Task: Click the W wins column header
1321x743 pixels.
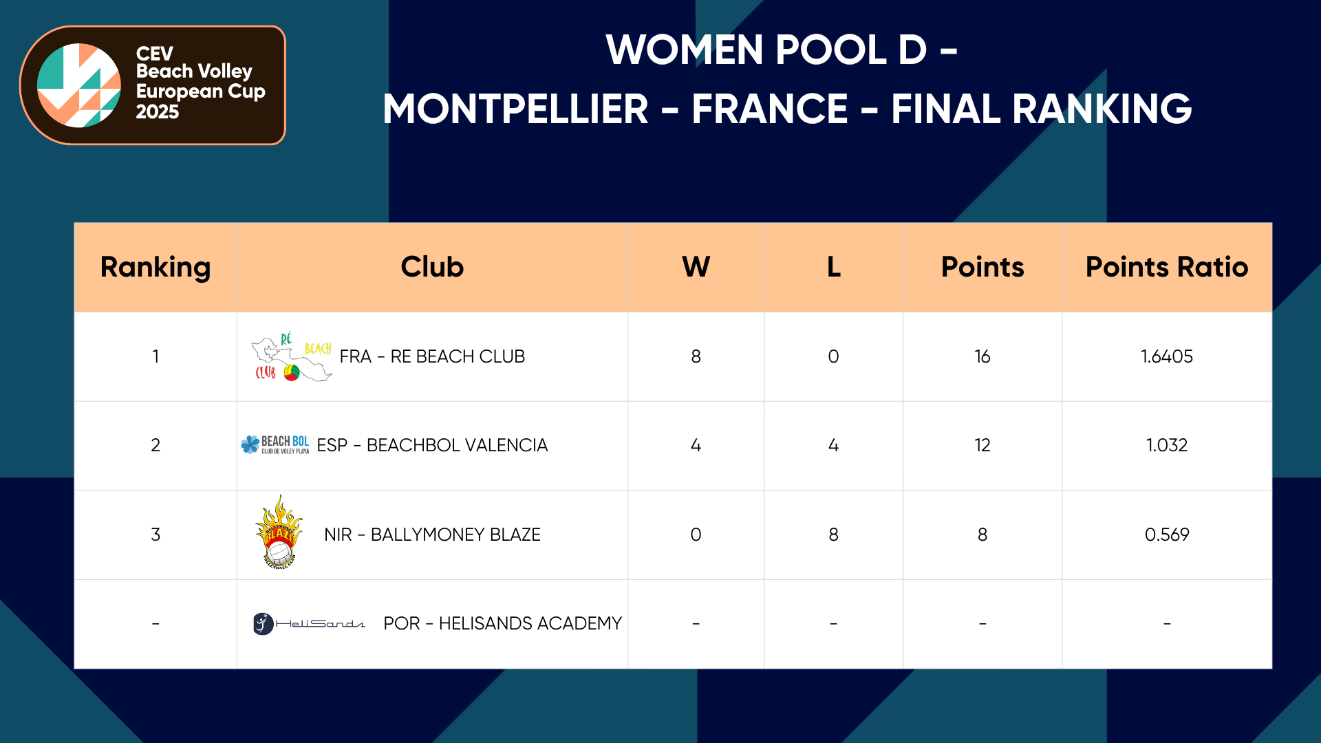Action: click(x=696, y=267)
